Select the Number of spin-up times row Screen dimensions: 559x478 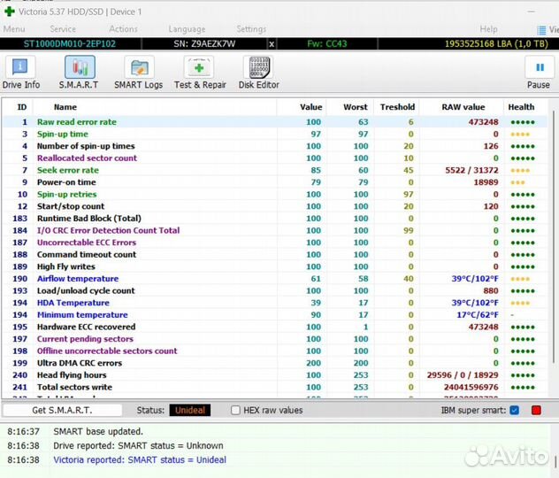[x=274, y=146]
